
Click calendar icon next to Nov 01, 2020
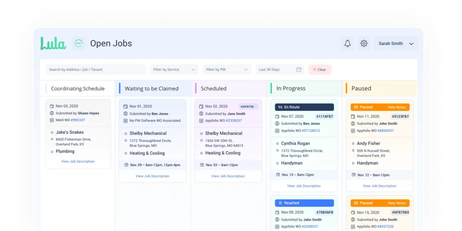click(126, 106)
